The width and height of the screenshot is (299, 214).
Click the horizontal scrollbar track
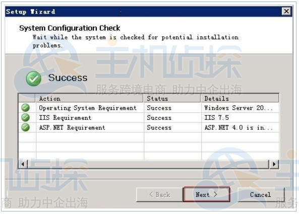(x=148, y=164)
